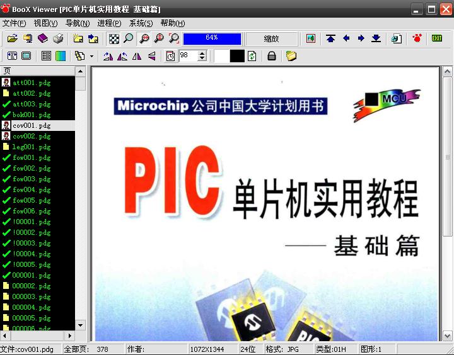Open the dropdown arrow beside copy icon
The height and width of the screenshot is (355, 454).
92,56
